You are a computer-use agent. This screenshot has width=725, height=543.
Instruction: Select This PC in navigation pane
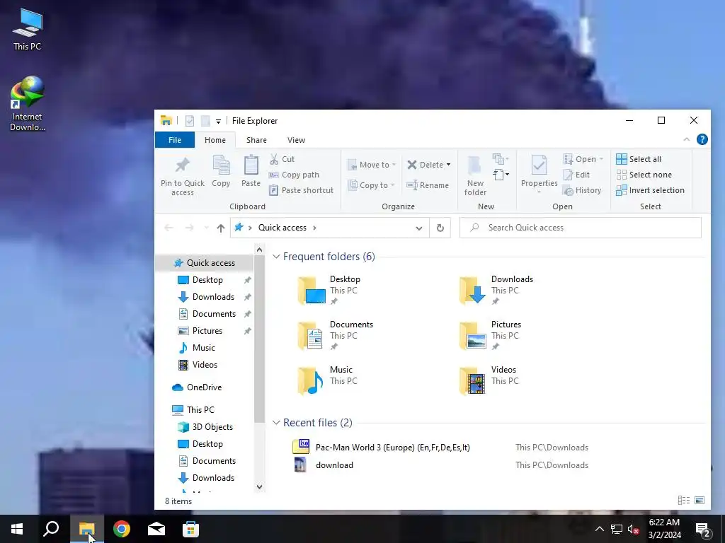(x=193, y=409)
